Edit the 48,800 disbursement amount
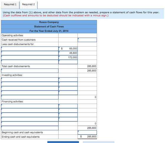 coord(68,53)
